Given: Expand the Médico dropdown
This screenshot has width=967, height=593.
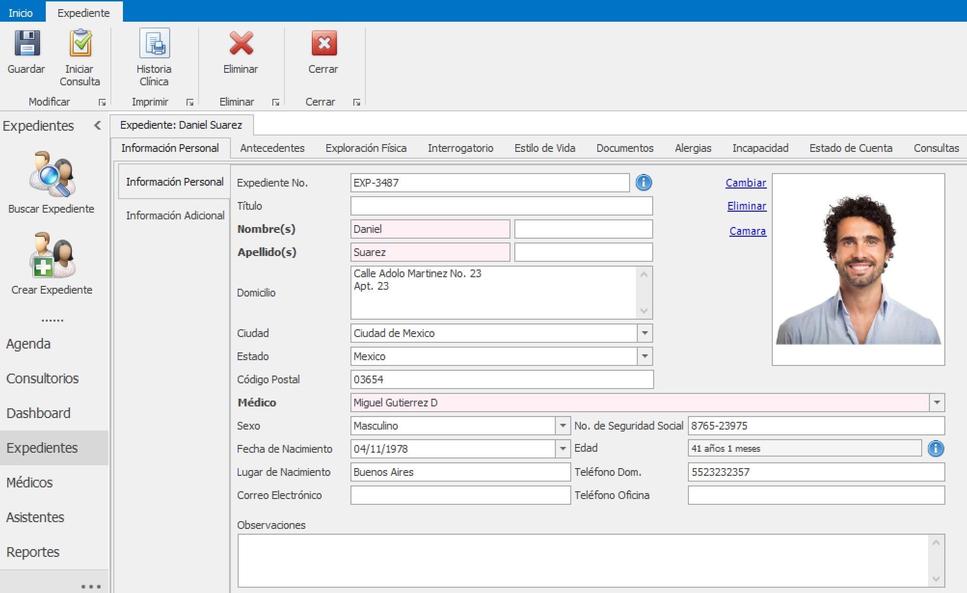Looking at the screenshot, I should click(937, 403).
